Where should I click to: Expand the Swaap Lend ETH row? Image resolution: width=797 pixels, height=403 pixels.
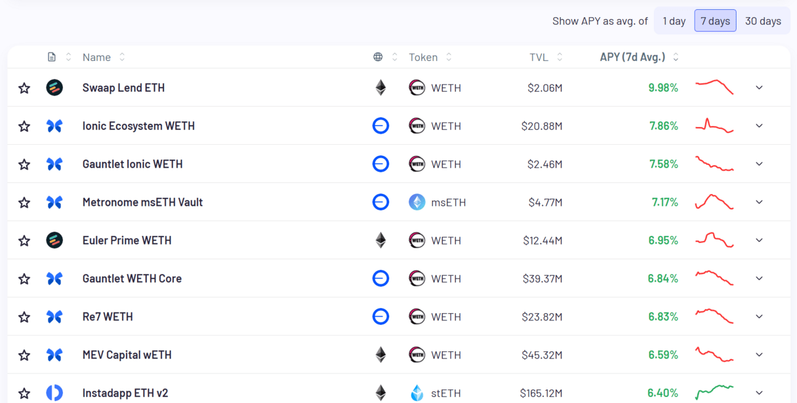[759, 88]
